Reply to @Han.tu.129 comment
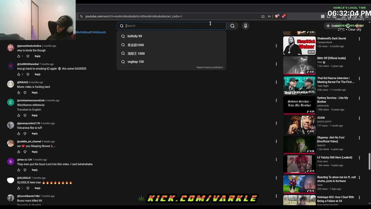Image resolution: width=371 pixels, height=209 pixels. point(34,170)
